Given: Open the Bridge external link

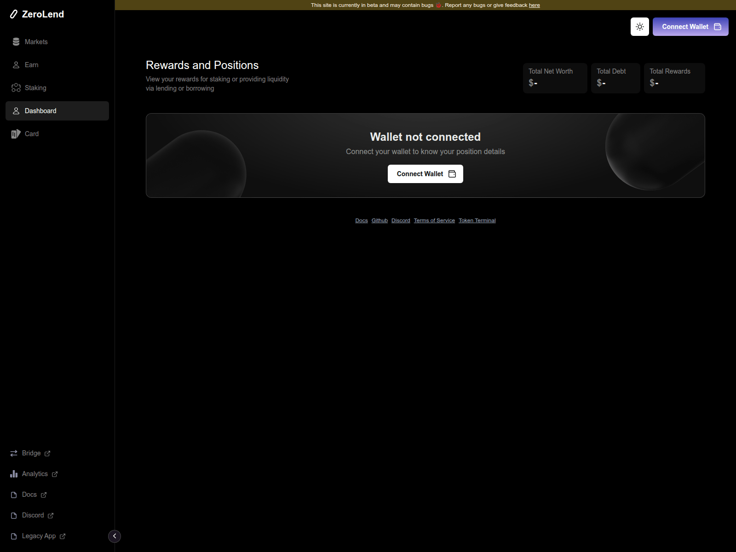Looking at the screenshot, I should (31, 453).
